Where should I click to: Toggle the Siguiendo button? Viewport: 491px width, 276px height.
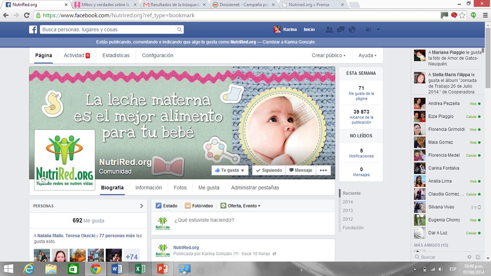coord(269,170)
